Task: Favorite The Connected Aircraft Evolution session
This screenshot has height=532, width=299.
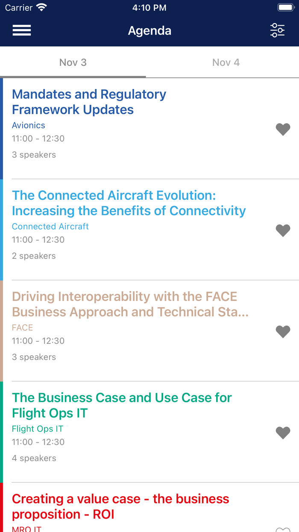Action: pyautogui.click(x=283, y=231)
